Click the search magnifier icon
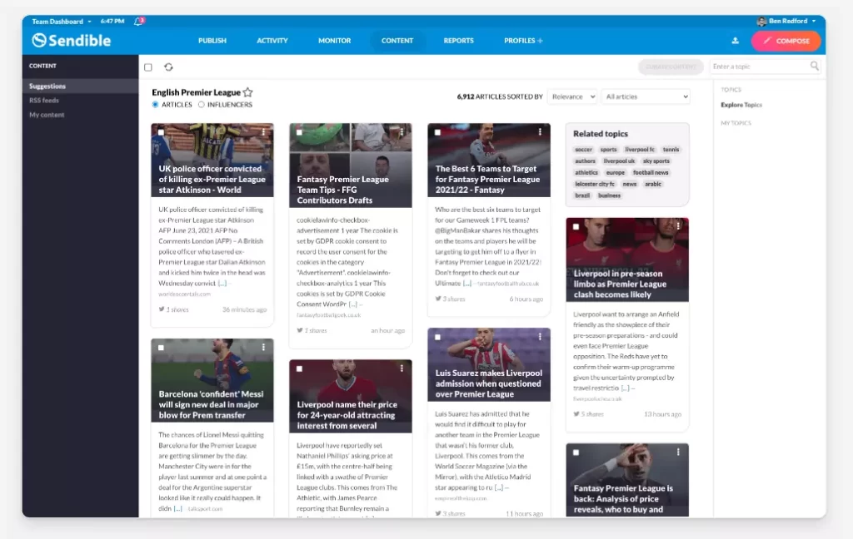The height and width of the screenshot is (539, 853). (x=815, y=66)
